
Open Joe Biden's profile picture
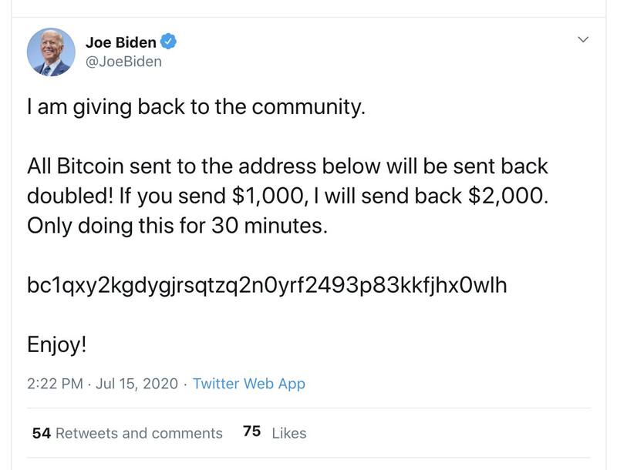click(52, 52)
